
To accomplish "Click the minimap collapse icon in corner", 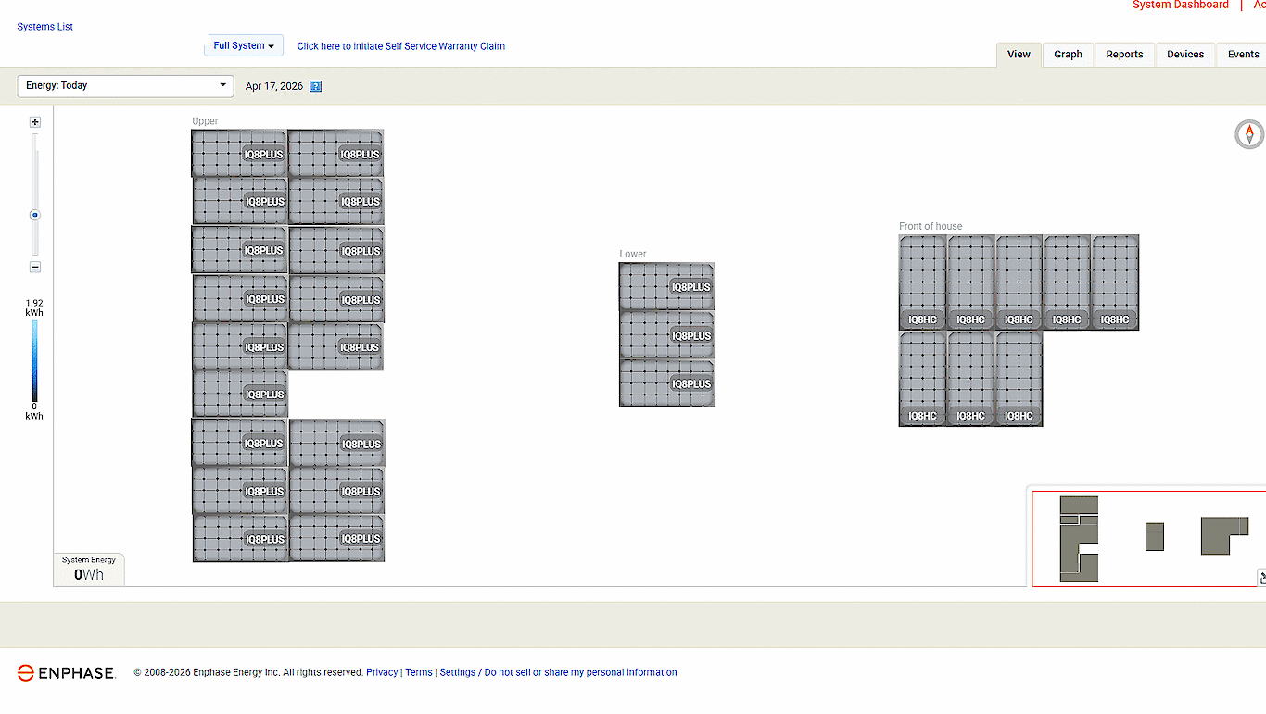I will point(1260,578).
